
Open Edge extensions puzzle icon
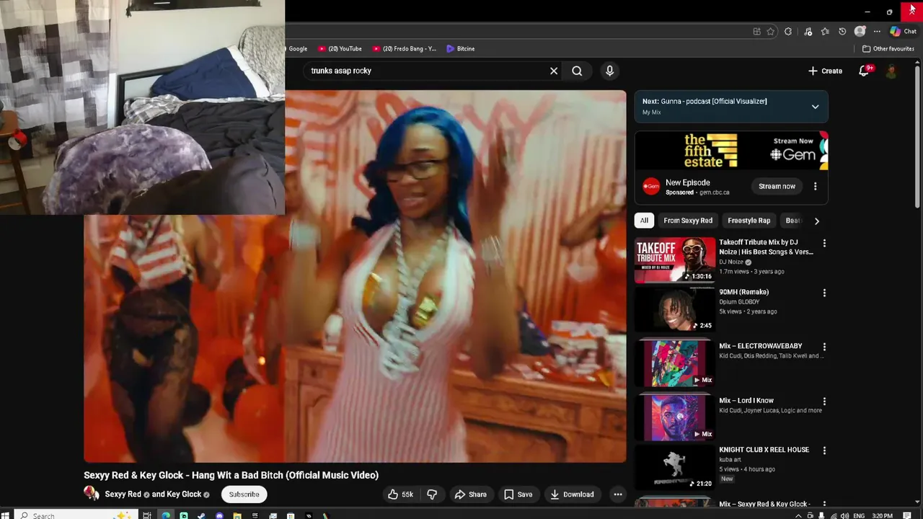788,32
